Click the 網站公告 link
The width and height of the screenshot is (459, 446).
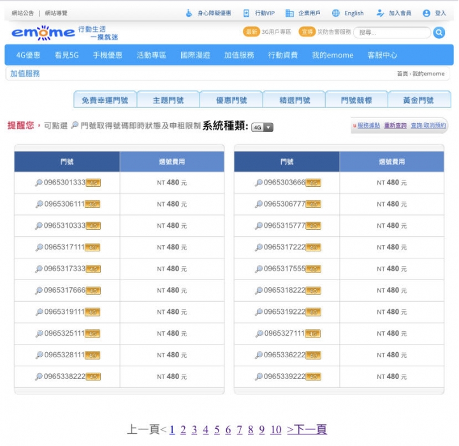pyautogui.click(x=23, y=13)
